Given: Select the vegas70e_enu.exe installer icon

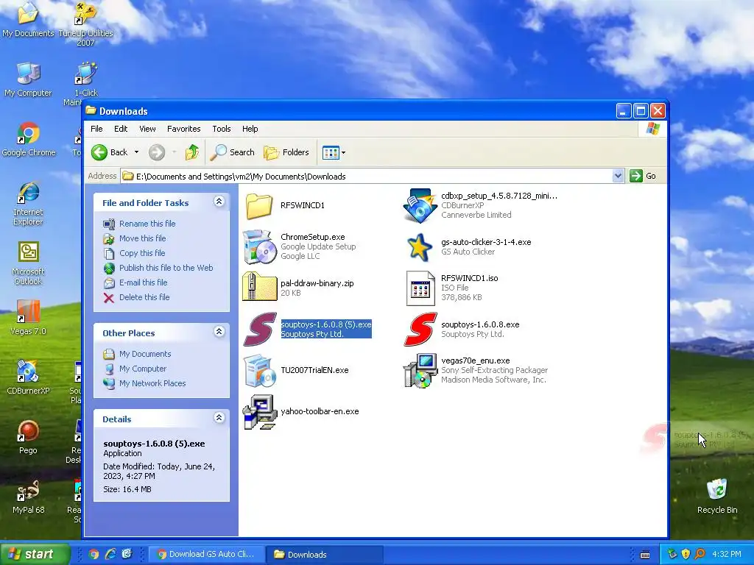Looking at the screenshot, I should tap(420, 371).
